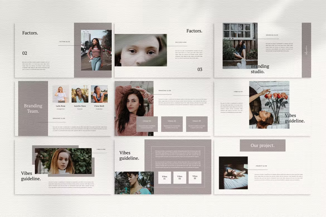Click "Vibes guideline." above the teal-top woman photo

tap(129, 155)
